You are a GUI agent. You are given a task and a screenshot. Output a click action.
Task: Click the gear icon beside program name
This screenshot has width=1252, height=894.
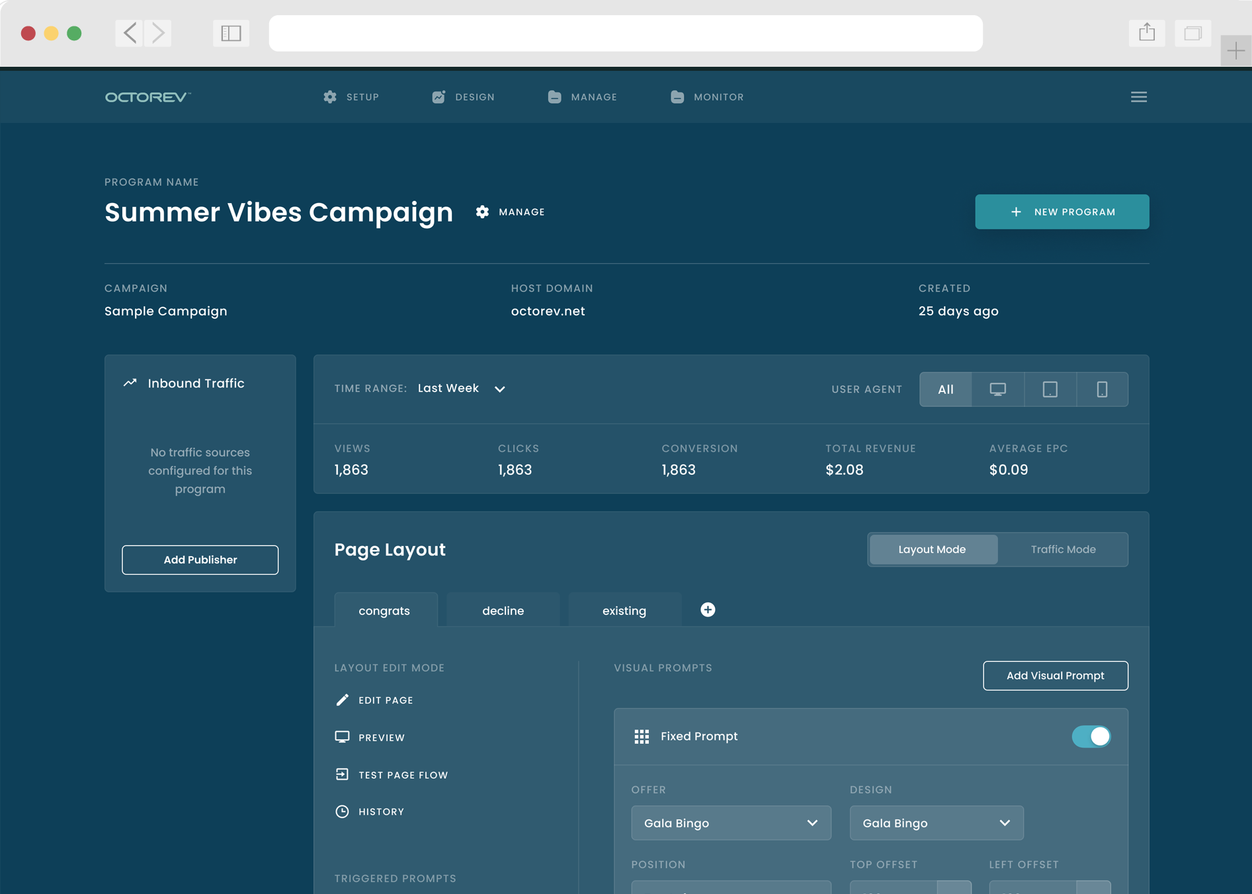483,212
